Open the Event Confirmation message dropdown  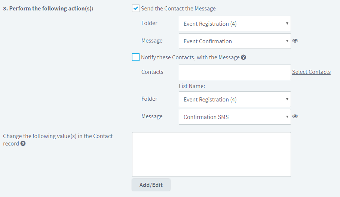tap(235, 41)
